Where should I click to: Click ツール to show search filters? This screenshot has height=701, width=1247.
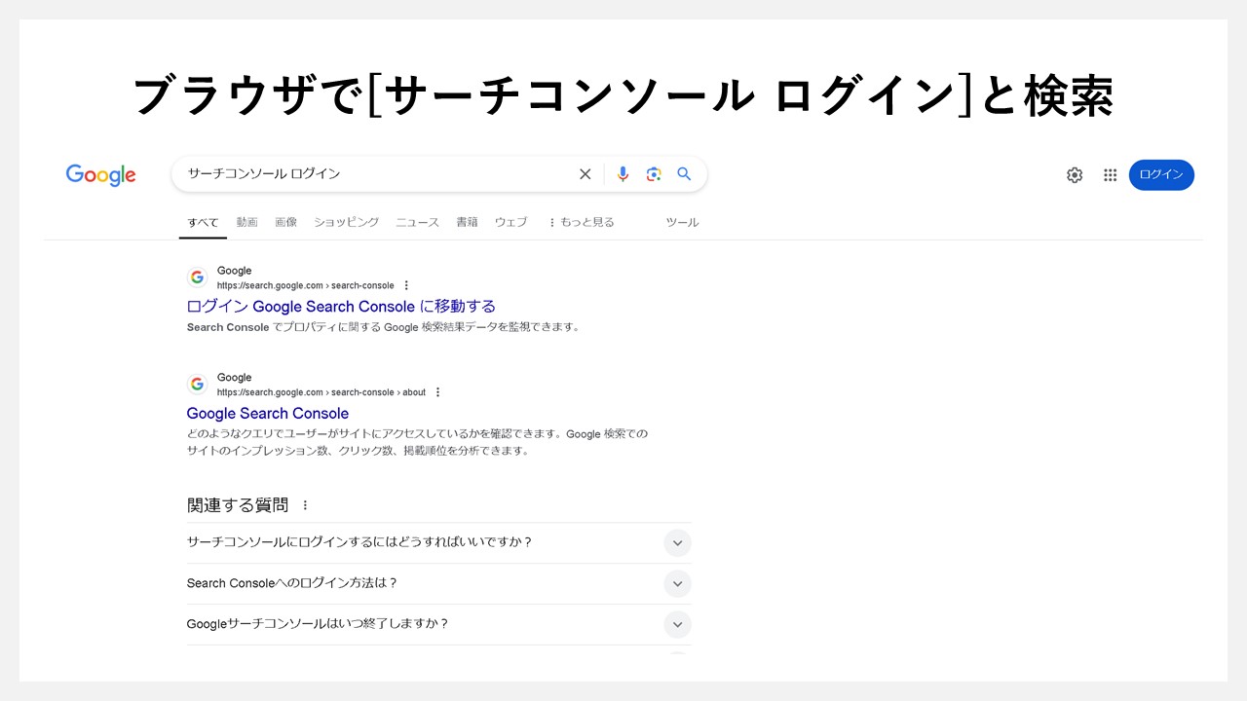click(682, 221)
